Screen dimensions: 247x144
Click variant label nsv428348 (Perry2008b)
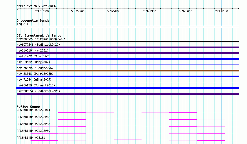pos(35,74)
